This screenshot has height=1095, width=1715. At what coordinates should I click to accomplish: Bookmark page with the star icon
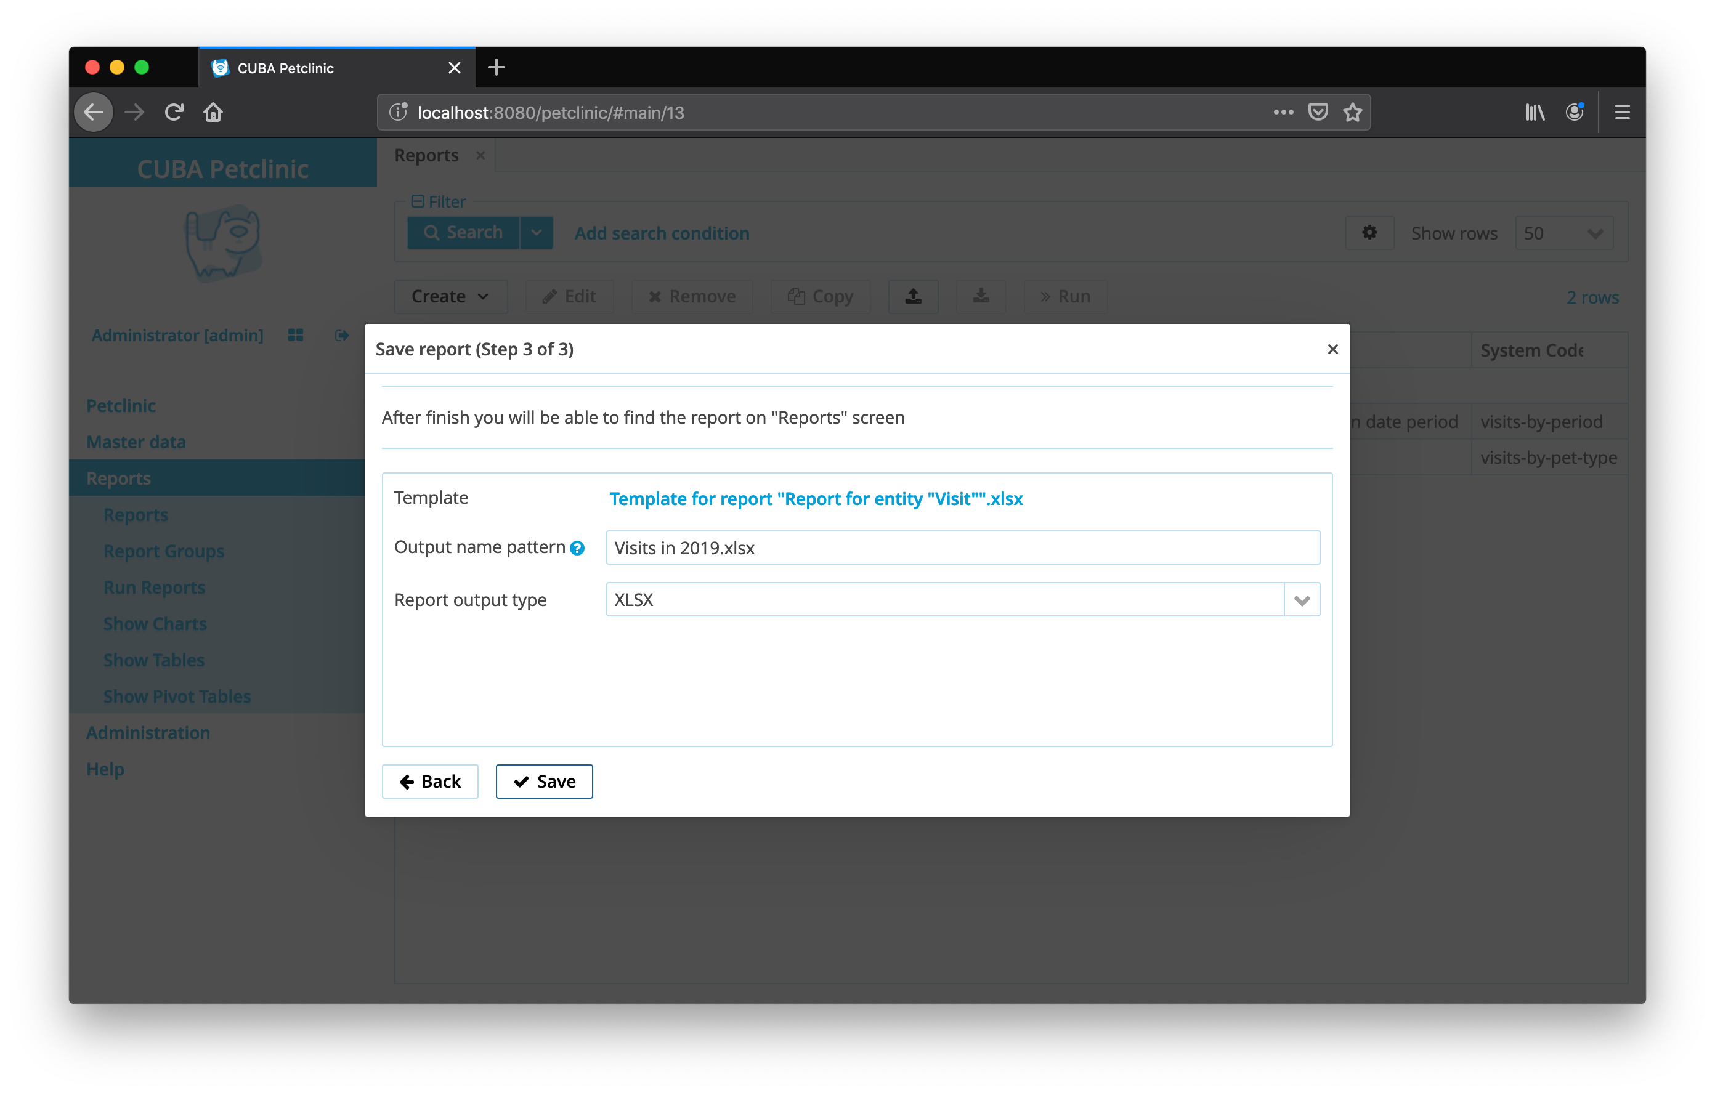(1352, 113)
